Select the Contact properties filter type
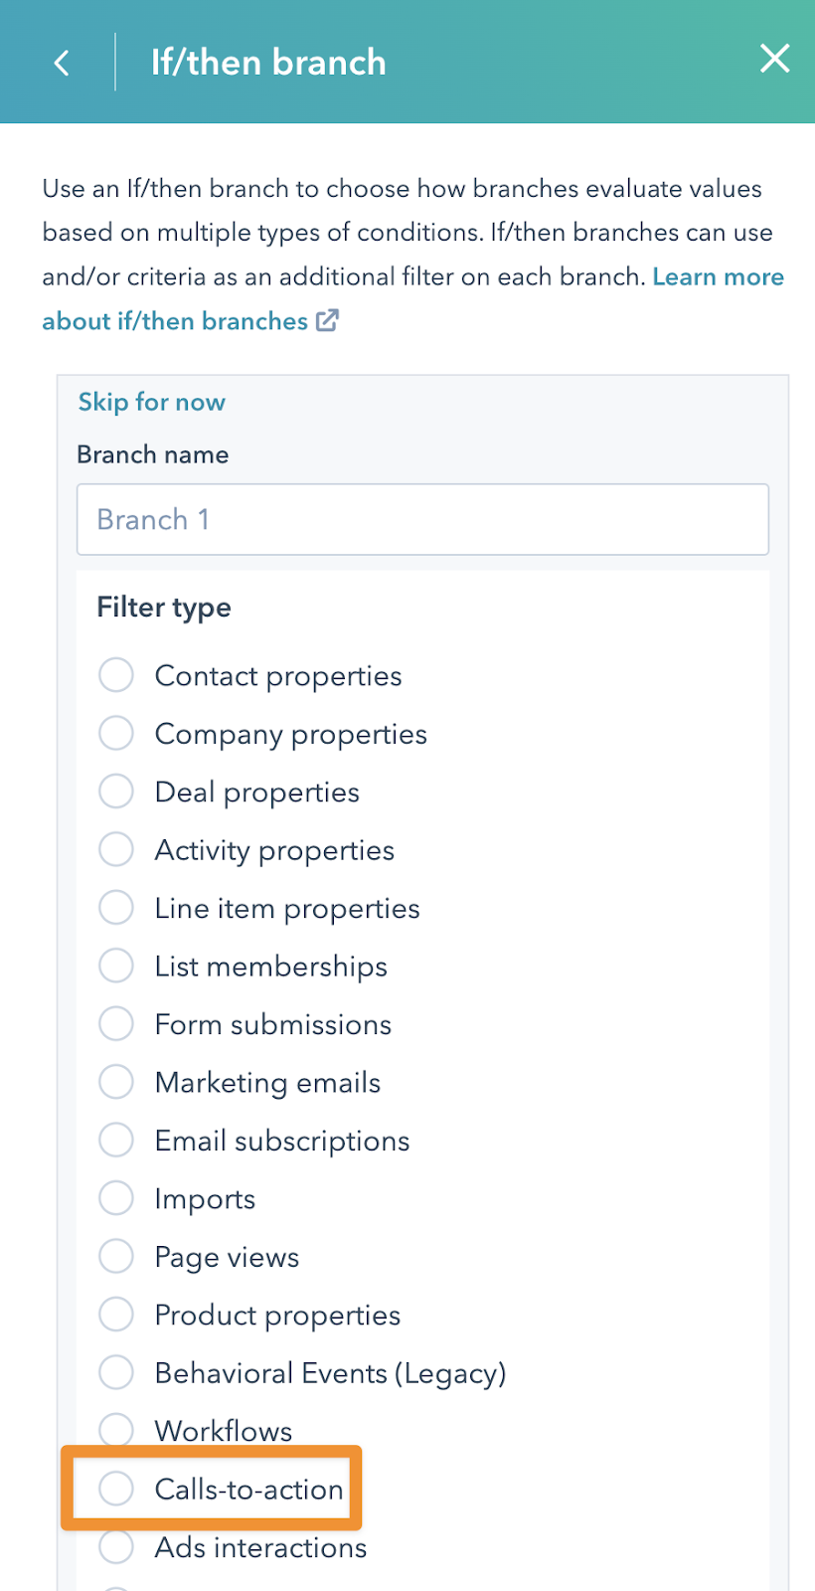 116,675
